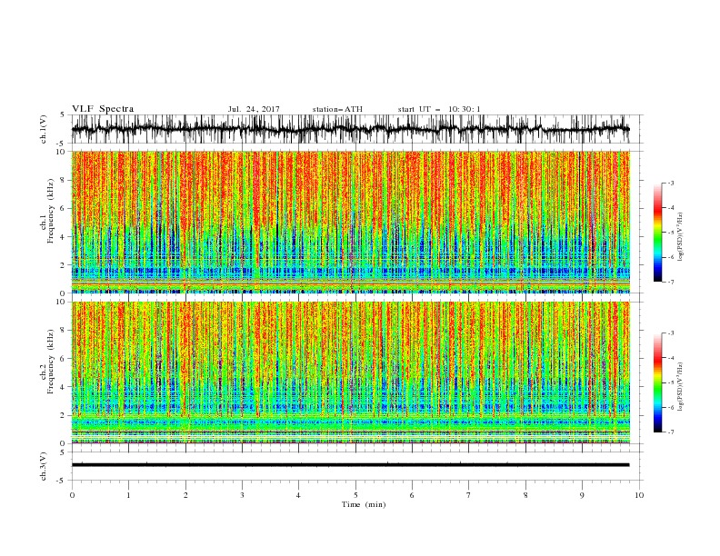Click the ch.2 spectrogram color scale bar

(x=657, y=382)
